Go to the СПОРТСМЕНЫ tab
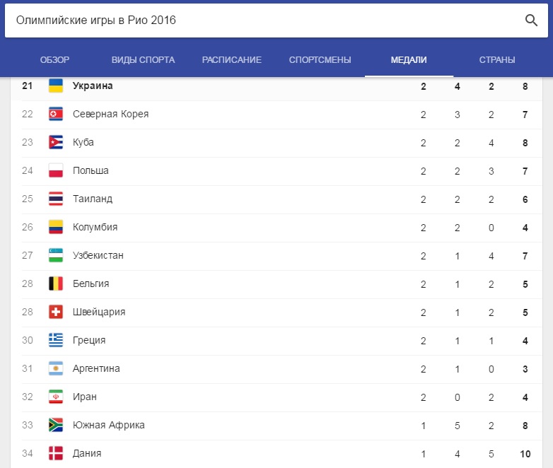This screenshot has height=468, width=553. click(320, 60)
